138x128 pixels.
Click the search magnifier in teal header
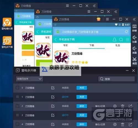(121, 40)
